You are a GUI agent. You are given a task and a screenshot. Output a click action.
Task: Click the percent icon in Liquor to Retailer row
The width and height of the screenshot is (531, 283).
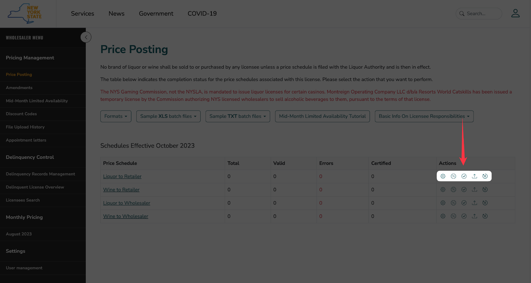453,176
